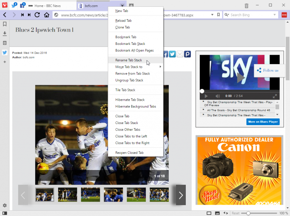Share article on Twitter

[x=172, y=54]
